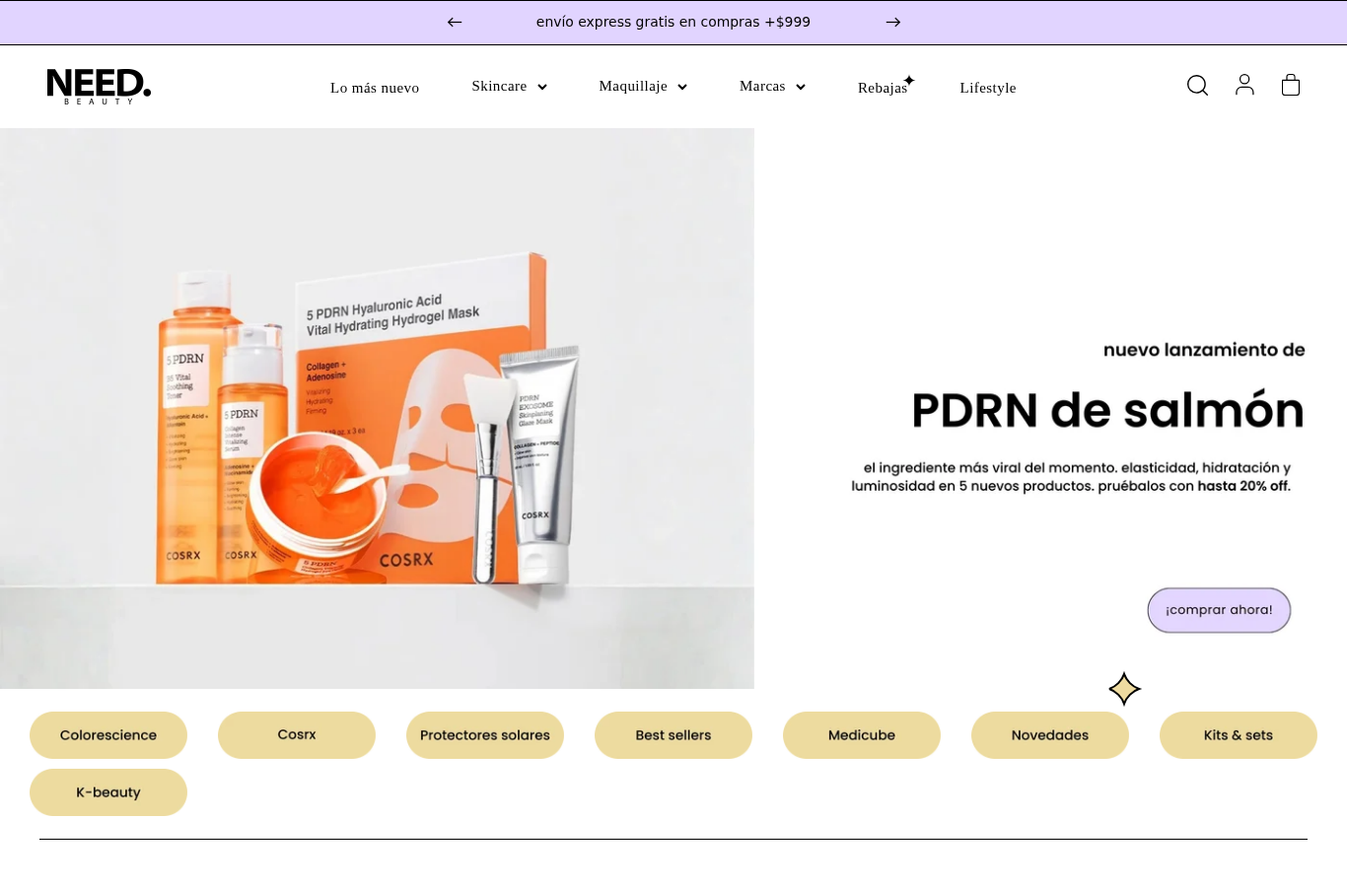Image resolution: width=1347 pixels, height=887 pixels.
Task: Expand the Skincare dropdown menu
Action: pyautogui.click(x=509, y=87)
